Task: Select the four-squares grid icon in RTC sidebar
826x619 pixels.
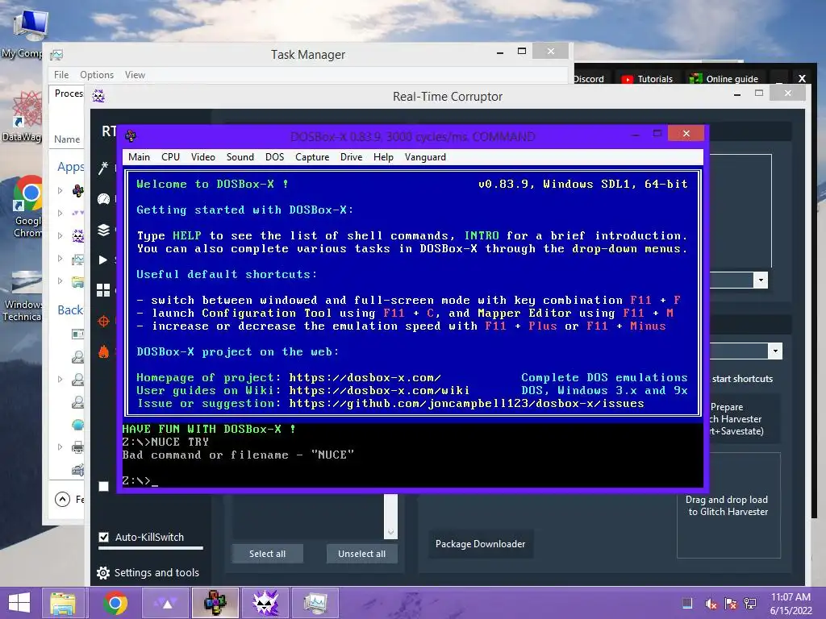Action: [103, 290]
